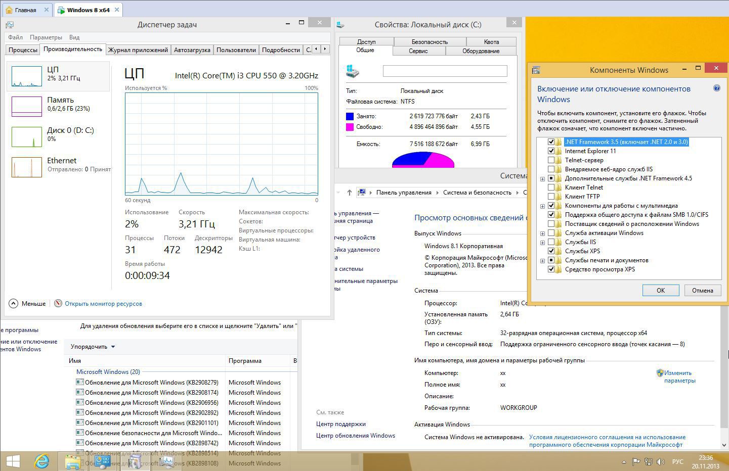This screenshot has width=729, height=471.
Task: Click the РУС language indicator
Action: [x=677, y=462]
